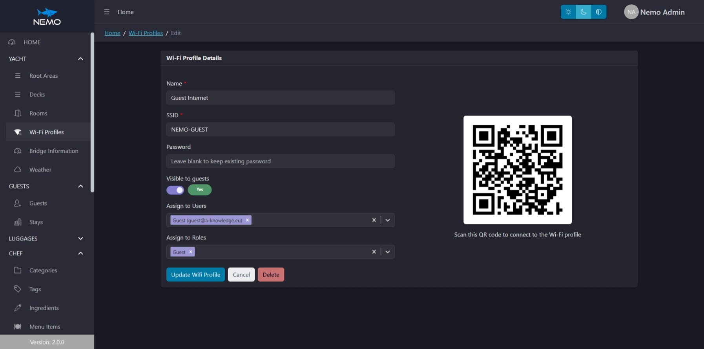This screenshot has width=704, height=349.
Task: Click the Guests person icon
Action: point(18,203)
